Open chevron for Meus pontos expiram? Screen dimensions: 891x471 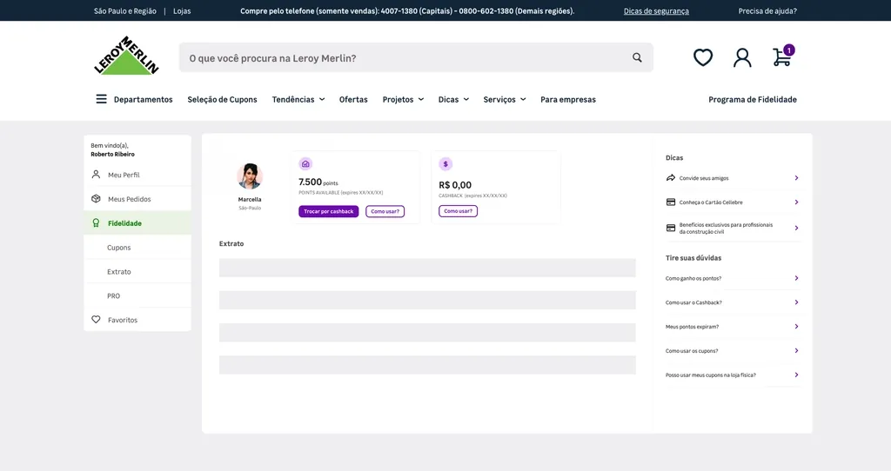tap(796, 326)
